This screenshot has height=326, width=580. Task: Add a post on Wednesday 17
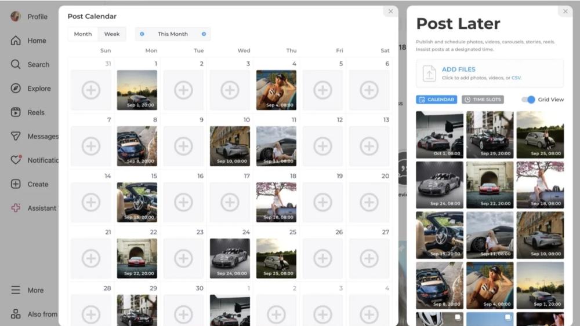point(230,202)
